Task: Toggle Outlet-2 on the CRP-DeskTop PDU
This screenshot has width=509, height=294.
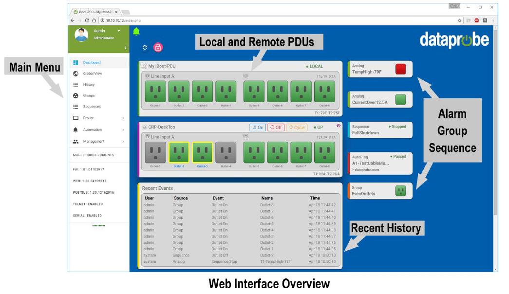Action: click(x=178, y=153)
